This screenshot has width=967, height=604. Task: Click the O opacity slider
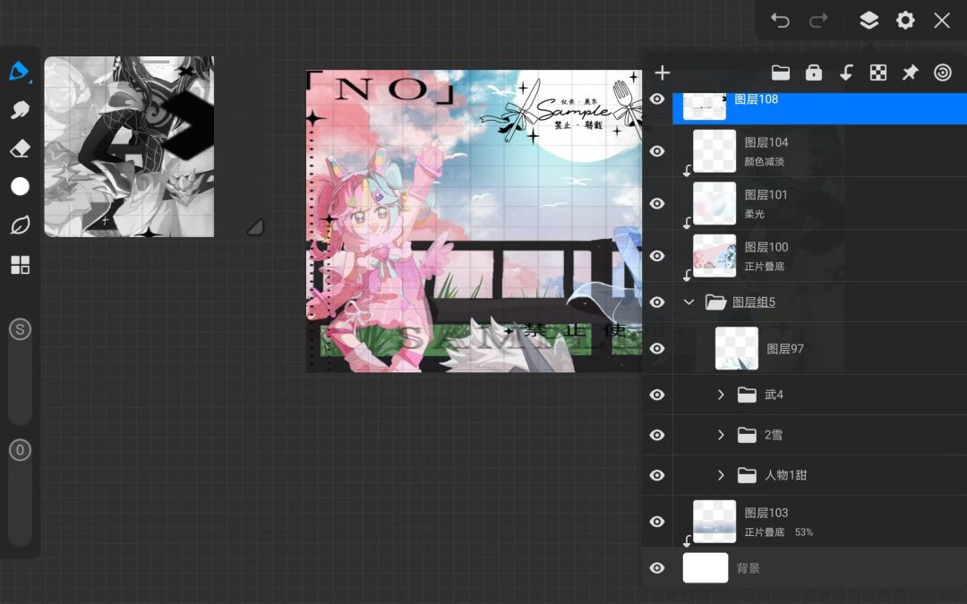(20, 492)
